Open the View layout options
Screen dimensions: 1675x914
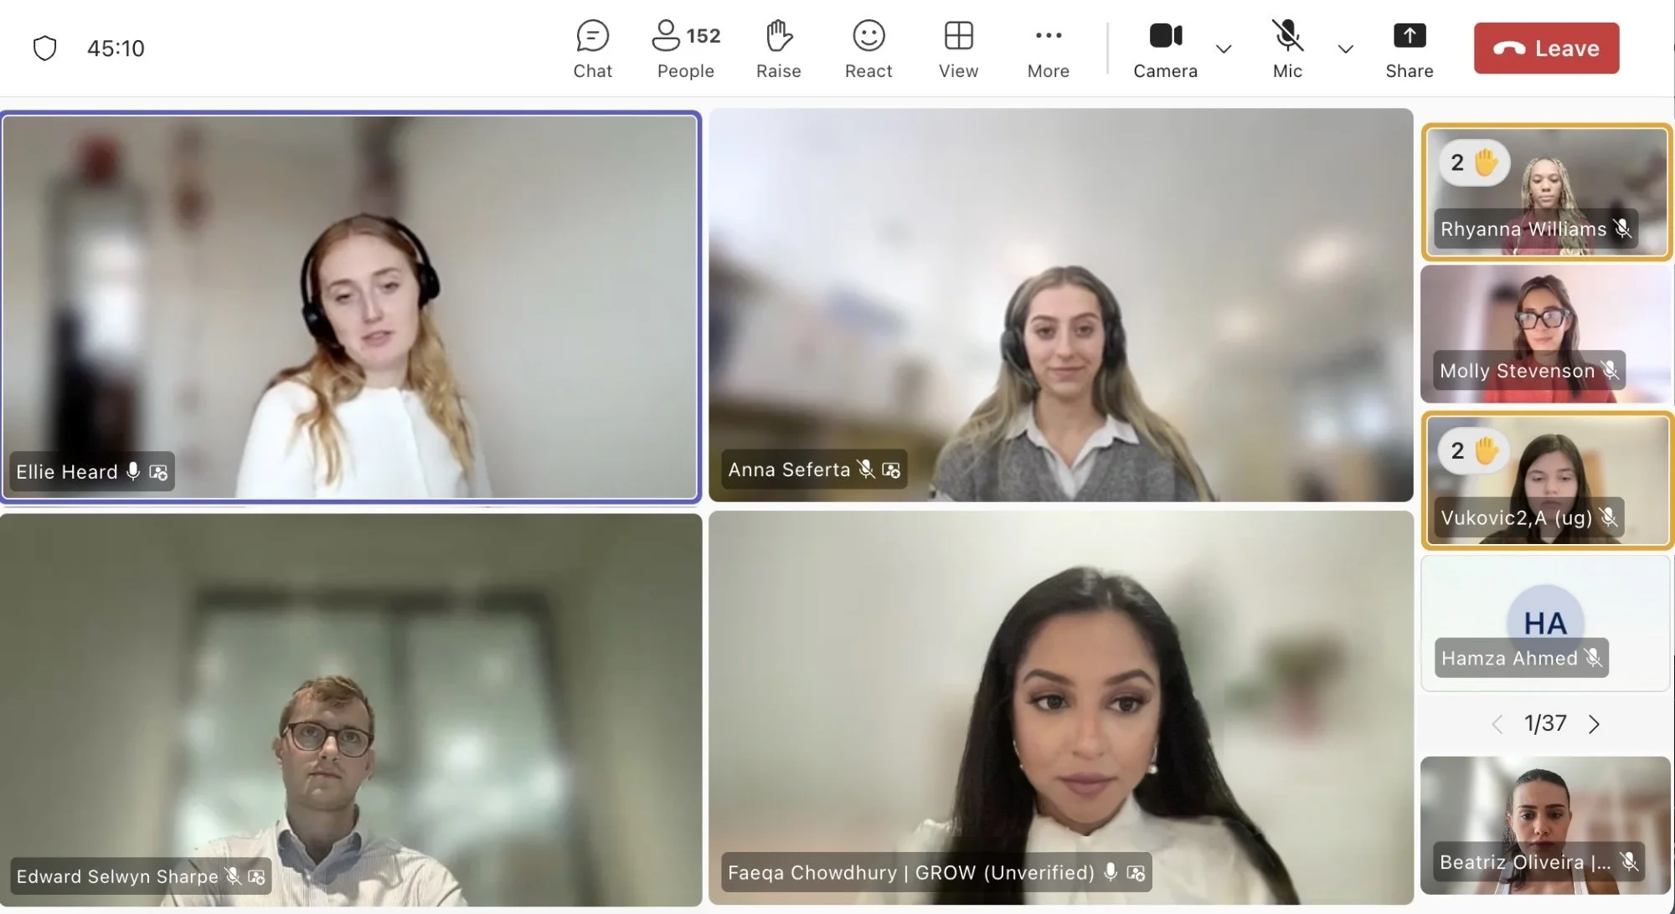click(x=958, y=49)
